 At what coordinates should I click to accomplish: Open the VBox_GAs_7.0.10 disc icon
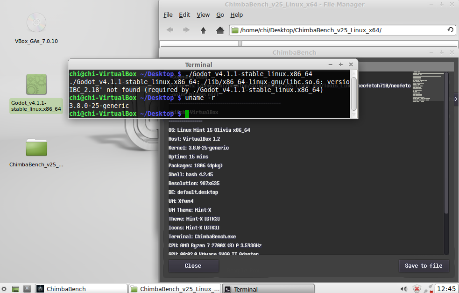tap(36, 22)
